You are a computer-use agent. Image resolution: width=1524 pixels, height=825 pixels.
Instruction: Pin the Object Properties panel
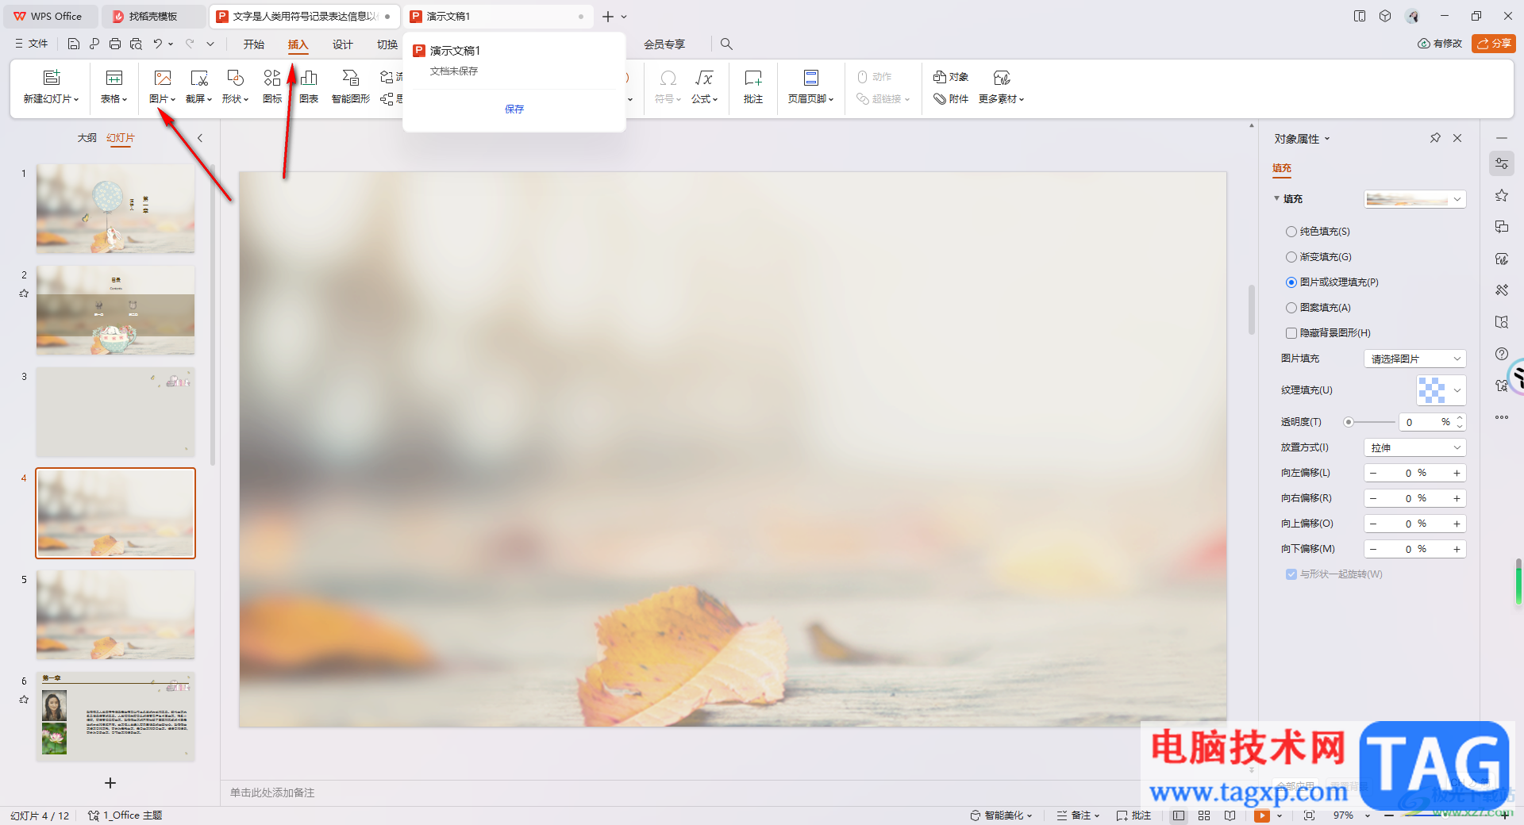pos(1435,138)
